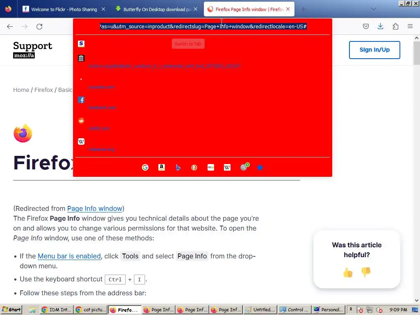Screen dimensions: 420x315
Task: Click the thumbs up helpful icon
Action: [x=348, y=272]
